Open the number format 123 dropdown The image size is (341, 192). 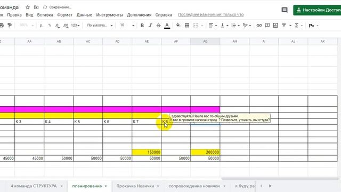pyautogui.click(x=75, y=26)
